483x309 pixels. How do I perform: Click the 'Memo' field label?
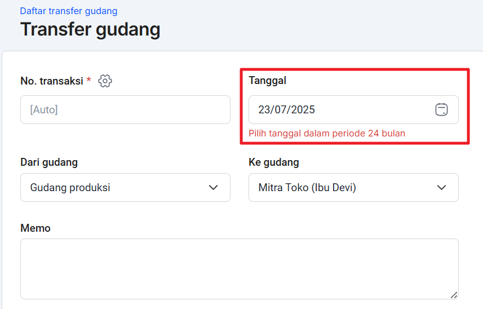click(36, 228)
